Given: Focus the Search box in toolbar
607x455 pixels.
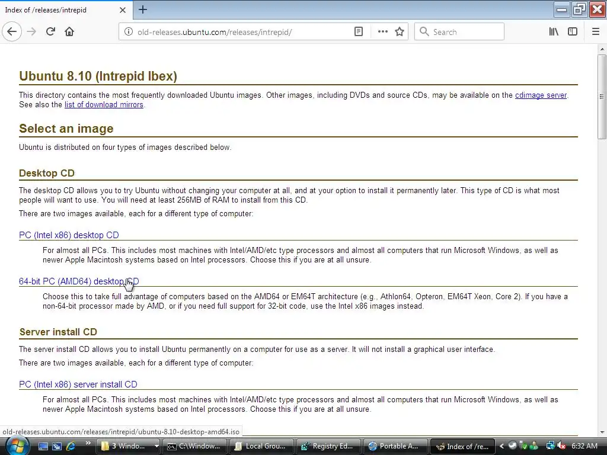Looking at the screenshot, I should [459, 32].
